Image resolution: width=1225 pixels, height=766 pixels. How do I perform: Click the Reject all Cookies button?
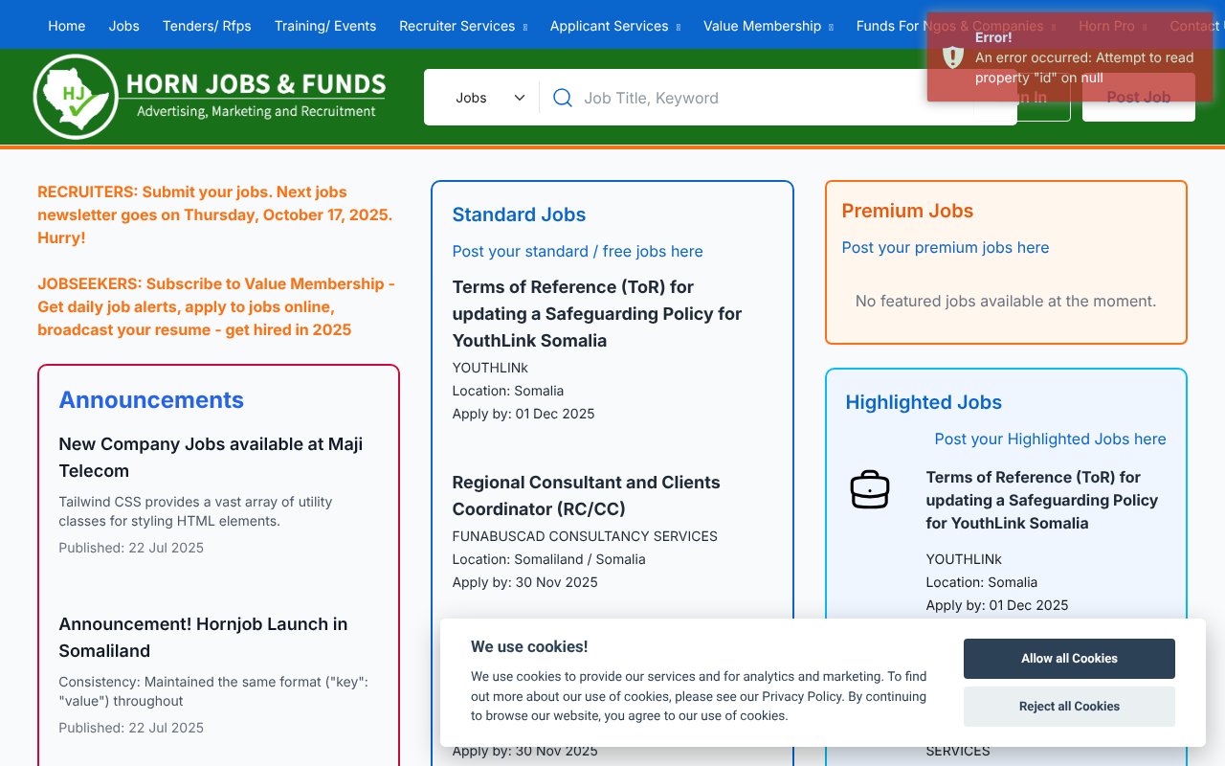pos(1069,706)
